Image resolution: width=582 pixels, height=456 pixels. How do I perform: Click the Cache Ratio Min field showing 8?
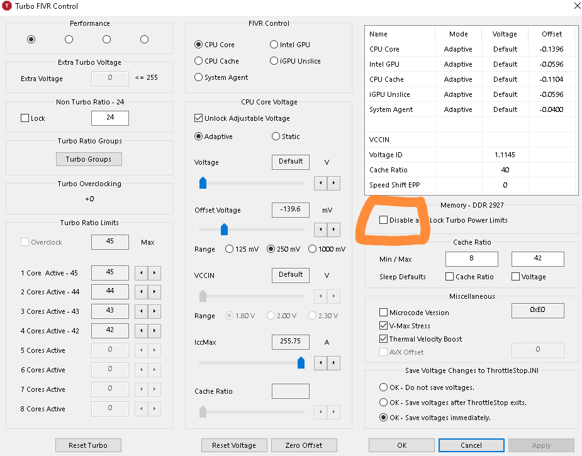pos(471,259)
